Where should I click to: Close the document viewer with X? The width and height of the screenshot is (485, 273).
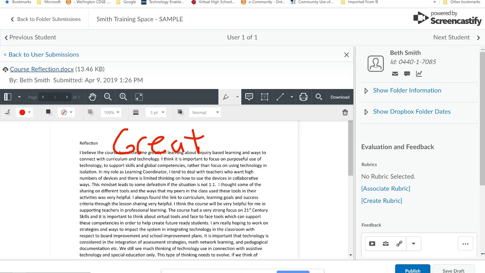(346, 55)
